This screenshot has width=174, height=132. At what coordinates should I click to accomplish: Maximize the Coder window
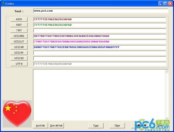coord(165,3)
